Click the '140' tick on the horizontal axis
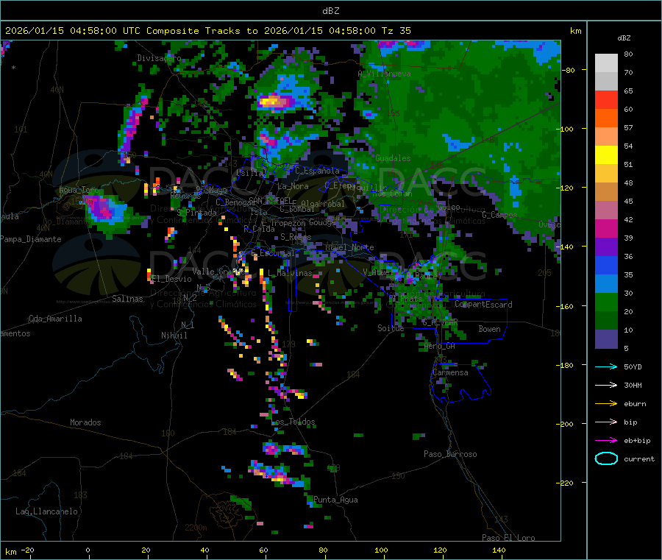Viewport: 662px width, 560px height. click(499, 550)
